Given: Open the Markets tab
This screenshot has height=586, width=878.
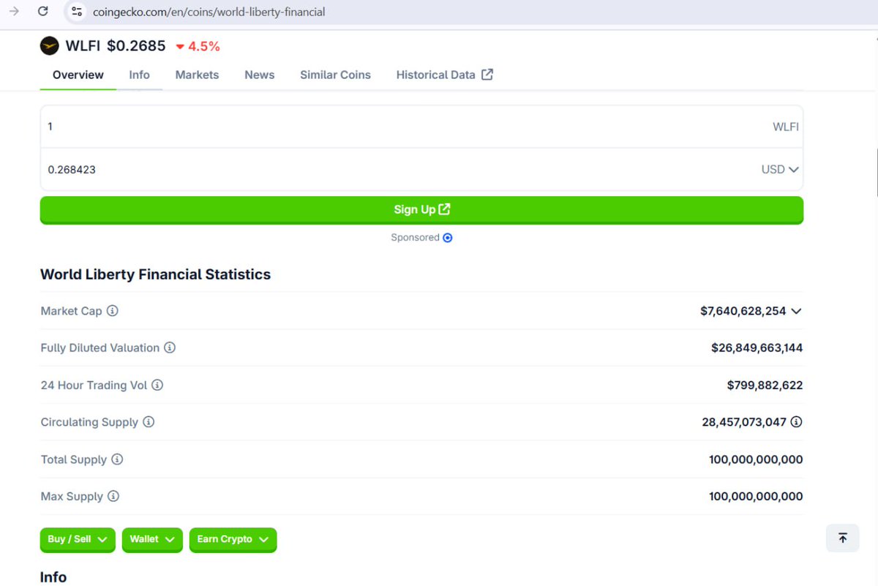Looking at the screenshot, I should coord(197,75).
